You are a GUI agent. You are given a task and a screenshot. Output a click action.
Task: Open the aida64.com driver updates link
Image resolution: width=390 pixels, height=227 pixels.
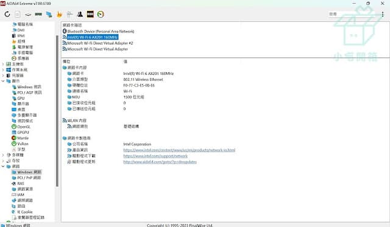pos(160,162)
